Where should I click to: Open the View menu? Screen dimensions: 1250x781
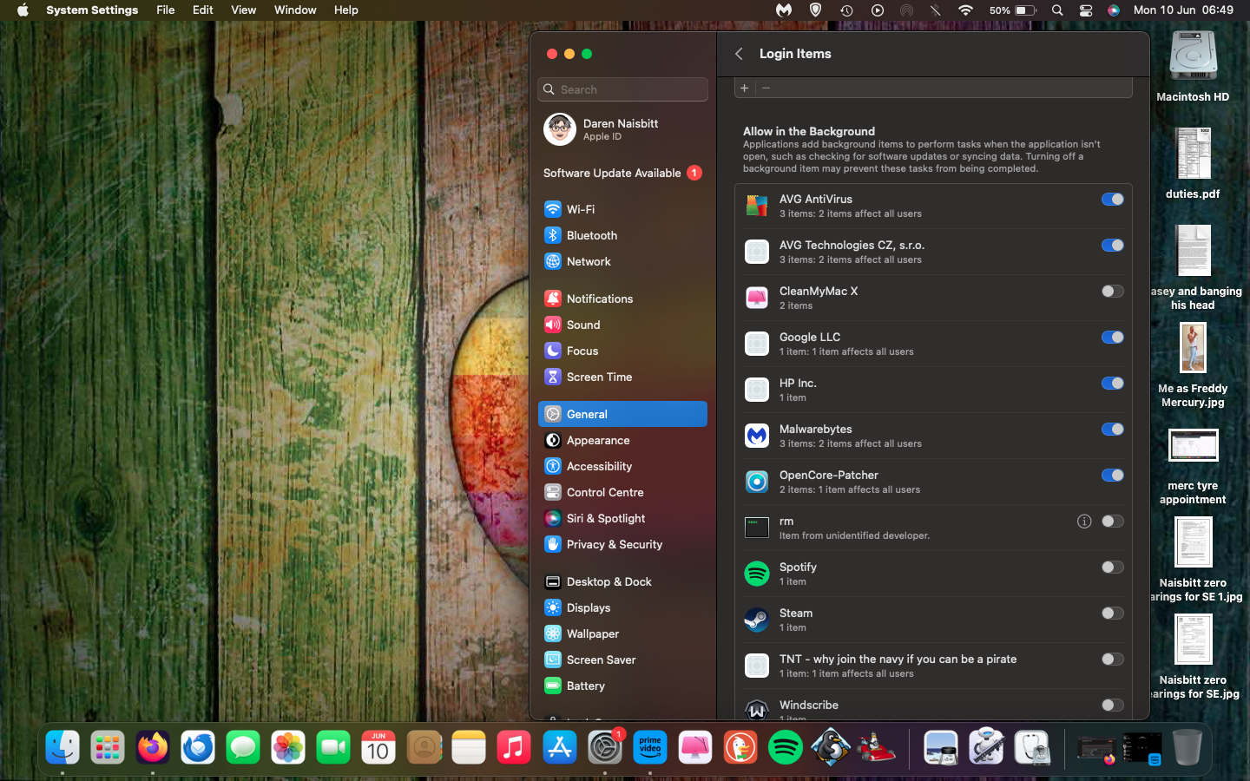[x=243, y=10]
